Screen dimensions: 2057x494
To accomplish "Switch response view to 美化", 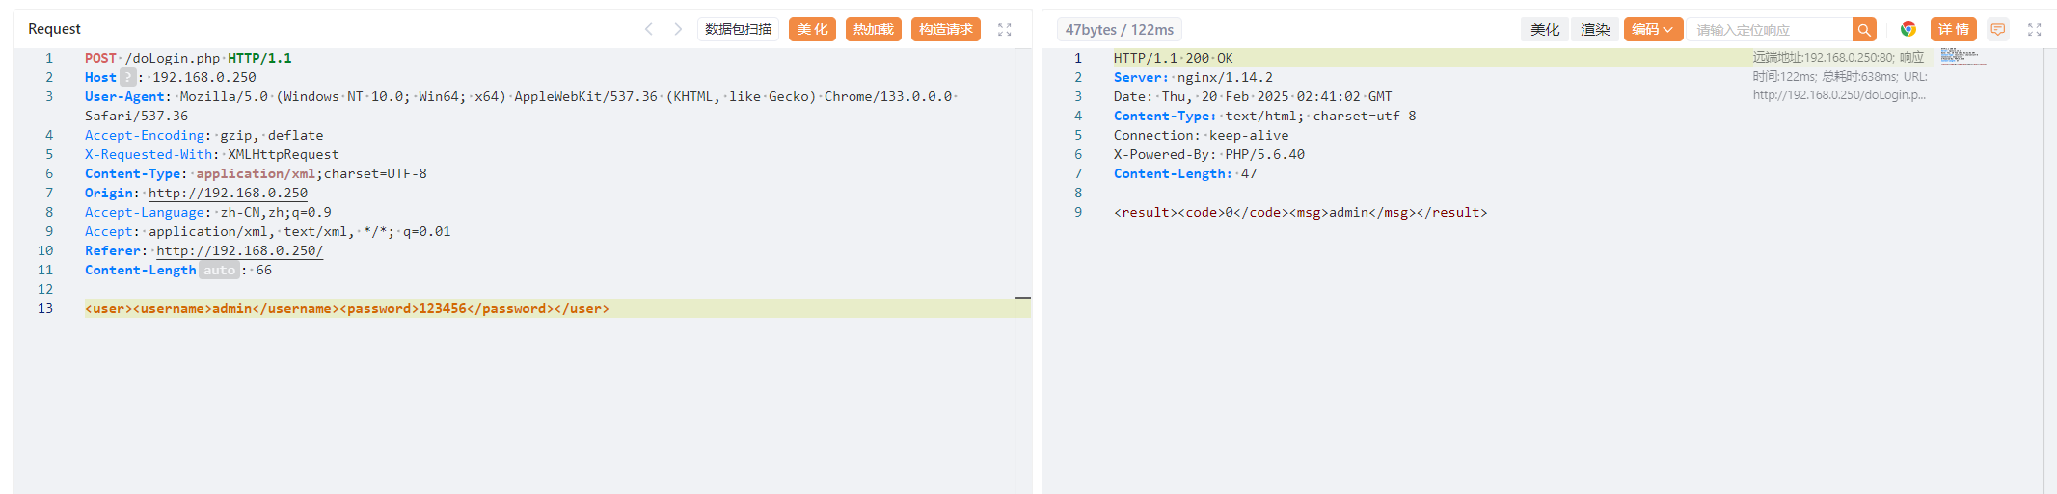I will click(x=1545, y=30).
